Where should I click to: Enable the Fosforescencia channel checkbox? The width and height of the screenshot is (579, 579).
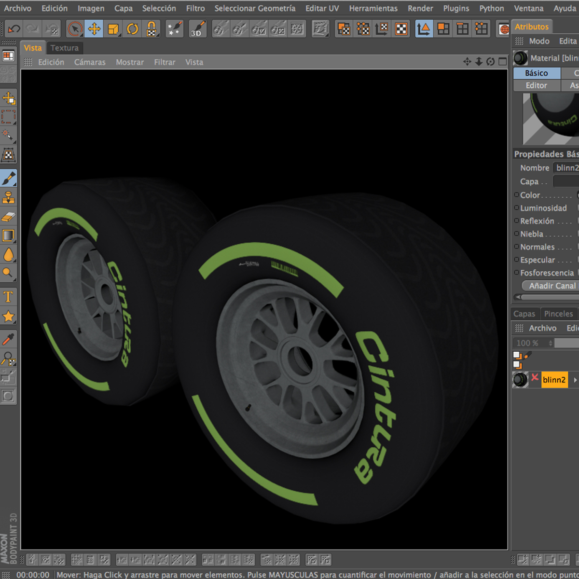(x=517, y=273)
